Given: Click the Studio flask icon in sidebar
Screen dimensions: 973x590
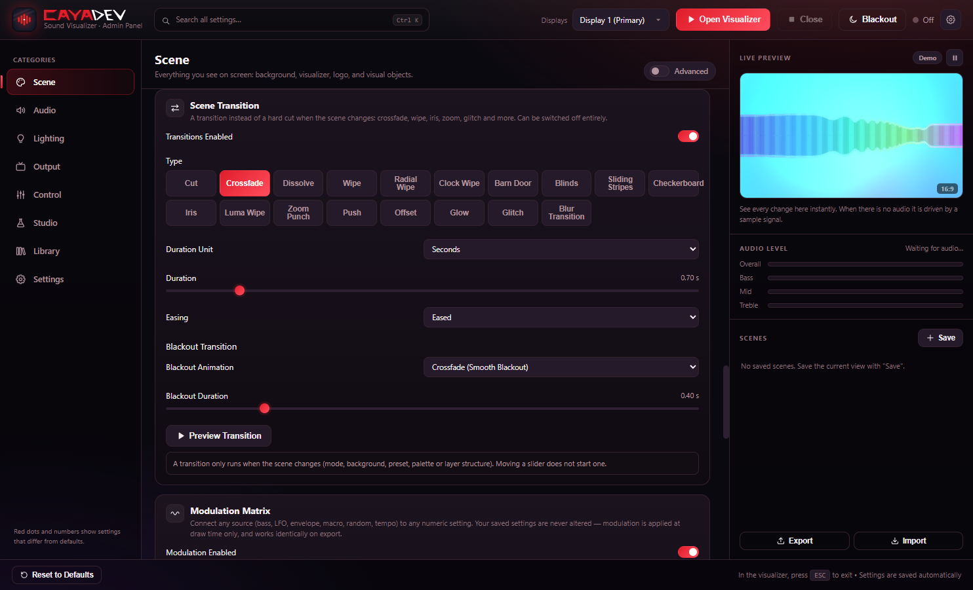Looking at the screenshot, I should coord(21,223).
